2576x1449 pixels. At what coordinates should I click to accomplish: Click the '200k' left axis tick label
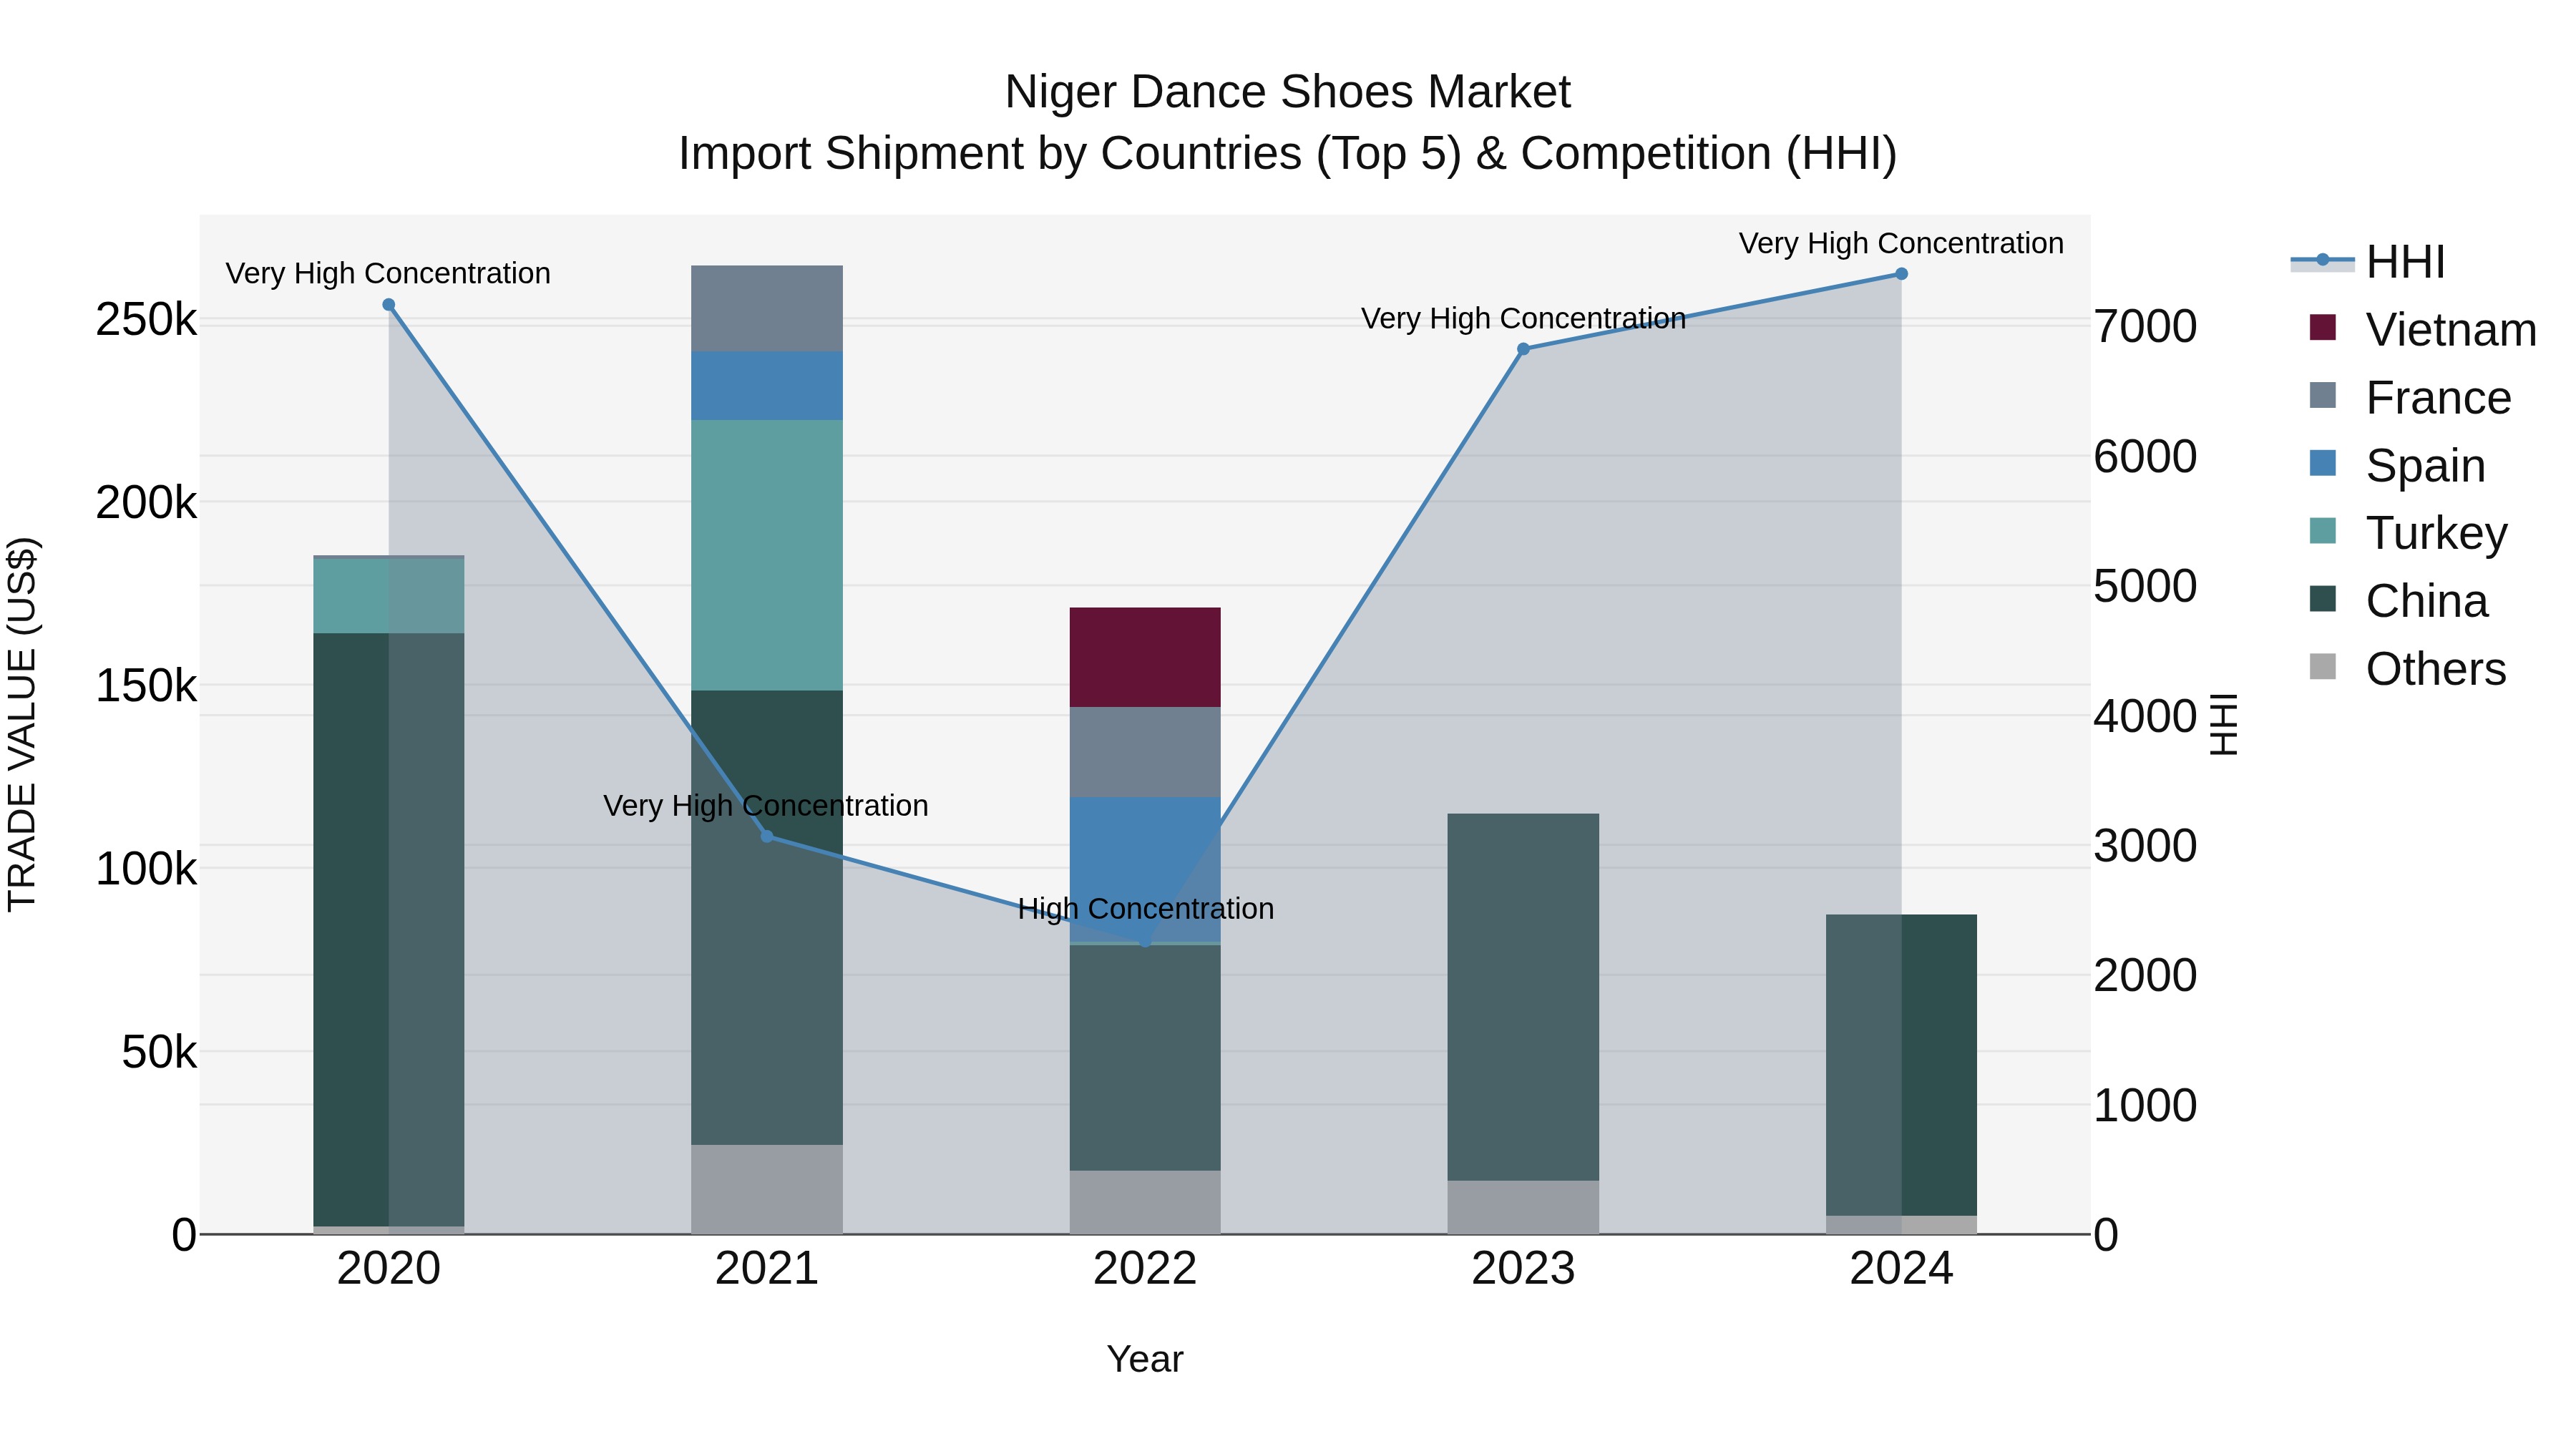[x=146, y=503]
